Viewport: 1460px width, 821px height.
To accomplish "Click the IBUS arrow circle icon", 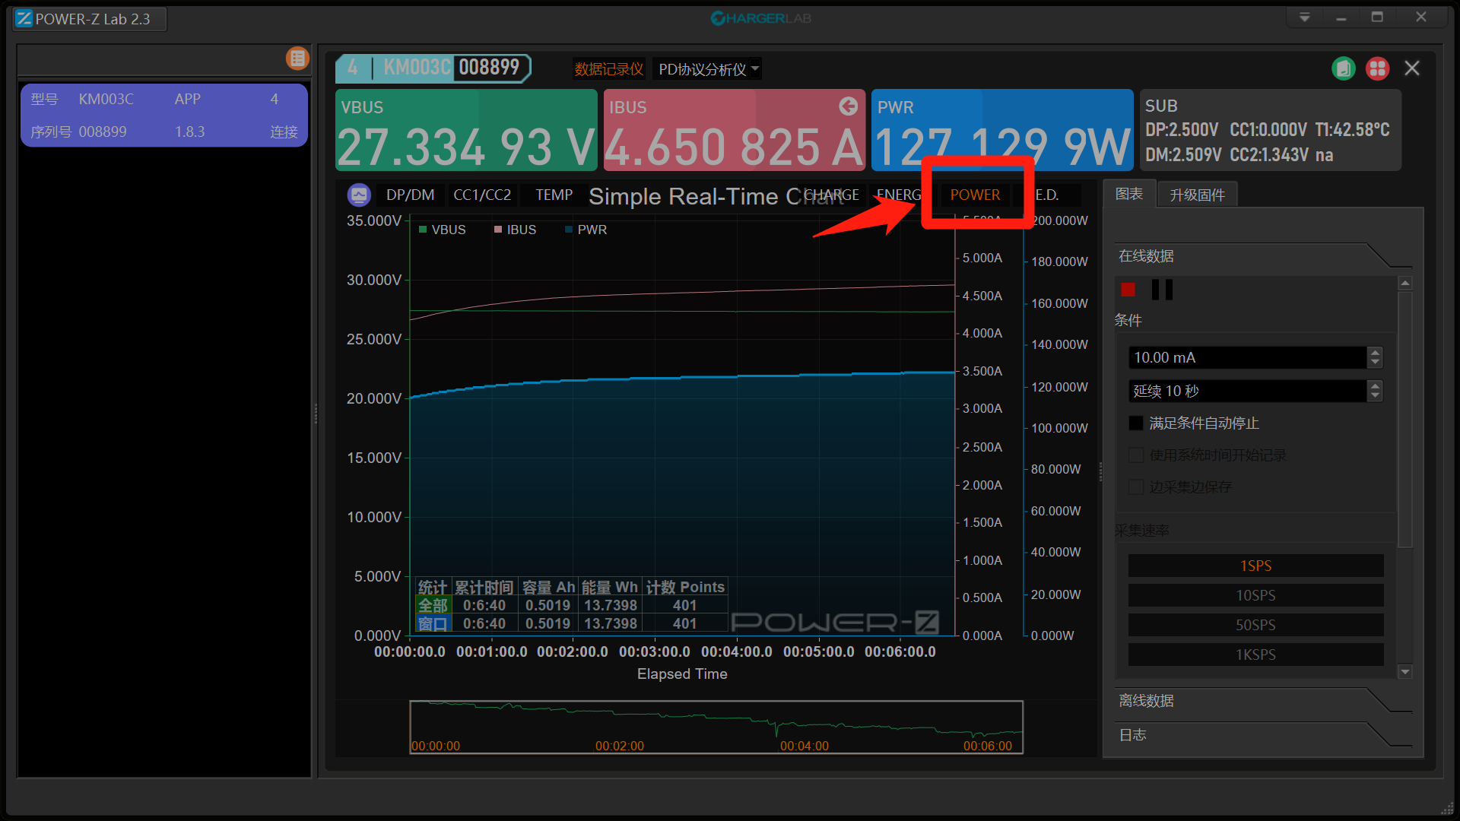I will [x=848, y=106].
